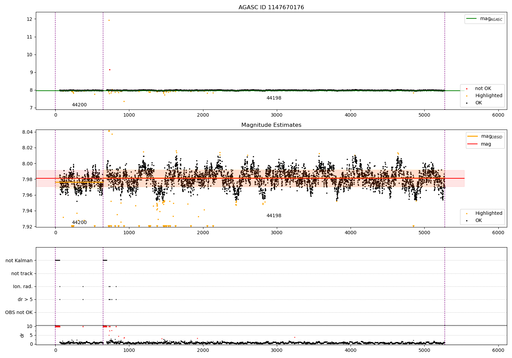This screenshot has width=512, height=358.
Task: Click the dr axis tick 10 in bottom panel
Action: 30,326
